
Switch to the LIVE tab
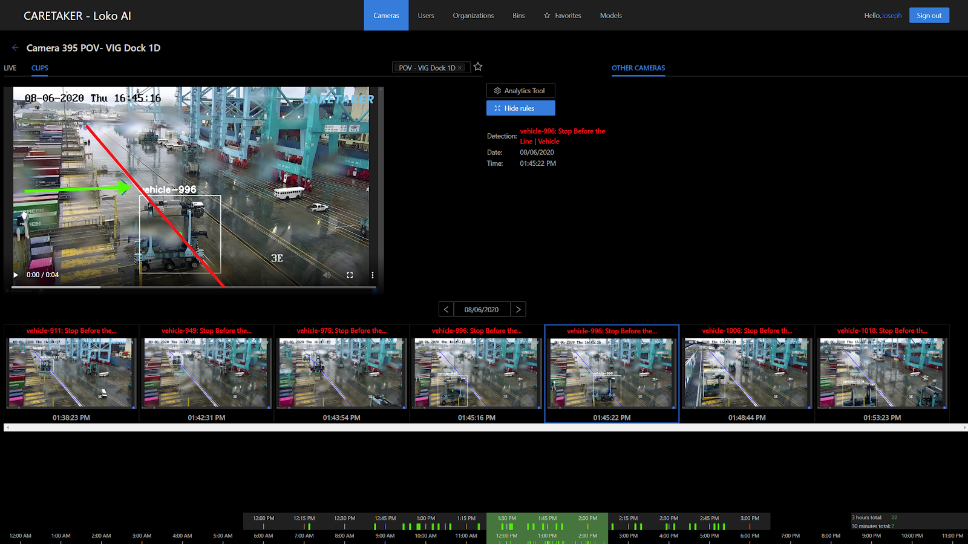[x=10, y=68]
